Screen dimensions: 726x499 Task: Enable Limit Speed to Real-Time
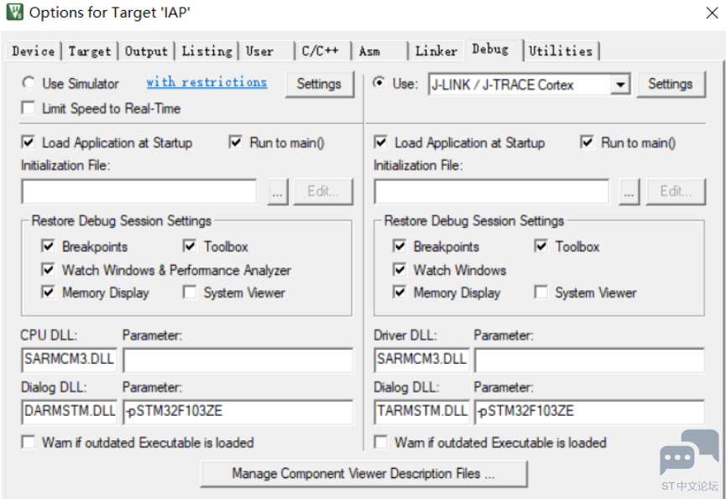[x=29, y=108]
